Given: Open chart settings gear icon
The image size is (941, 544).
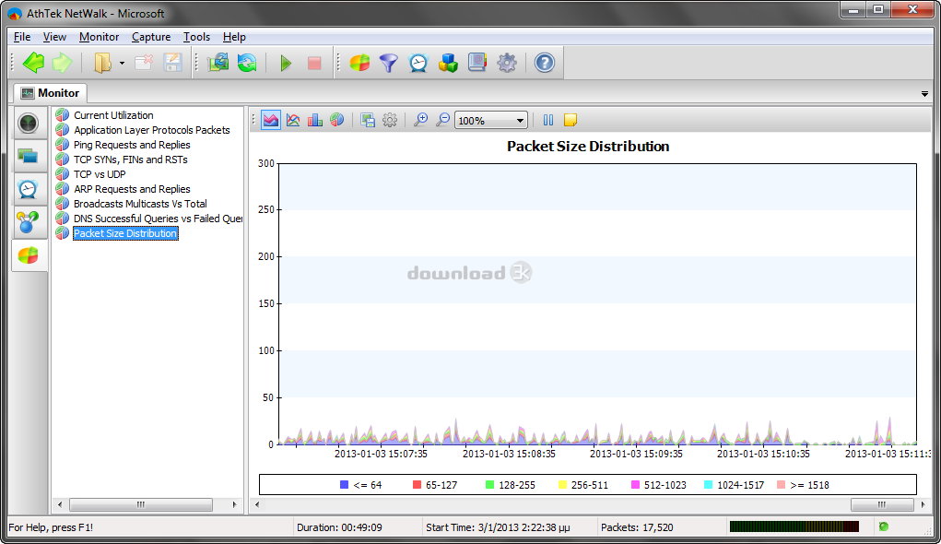Looking at the screenshot, I should click(390, 120).
